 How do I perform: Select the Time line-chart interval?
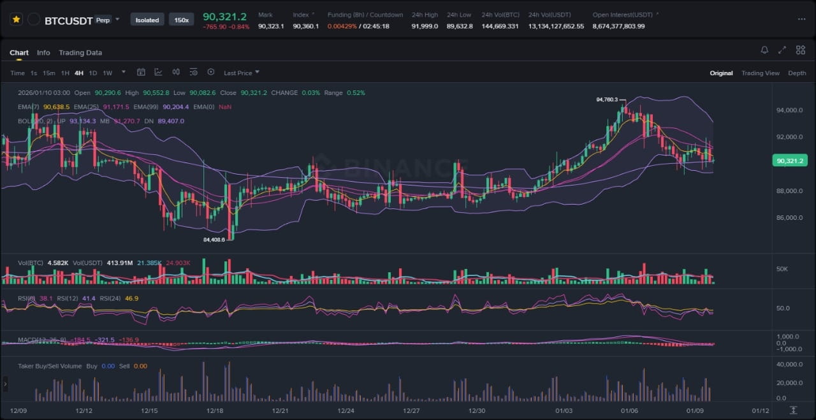point(17,73)
